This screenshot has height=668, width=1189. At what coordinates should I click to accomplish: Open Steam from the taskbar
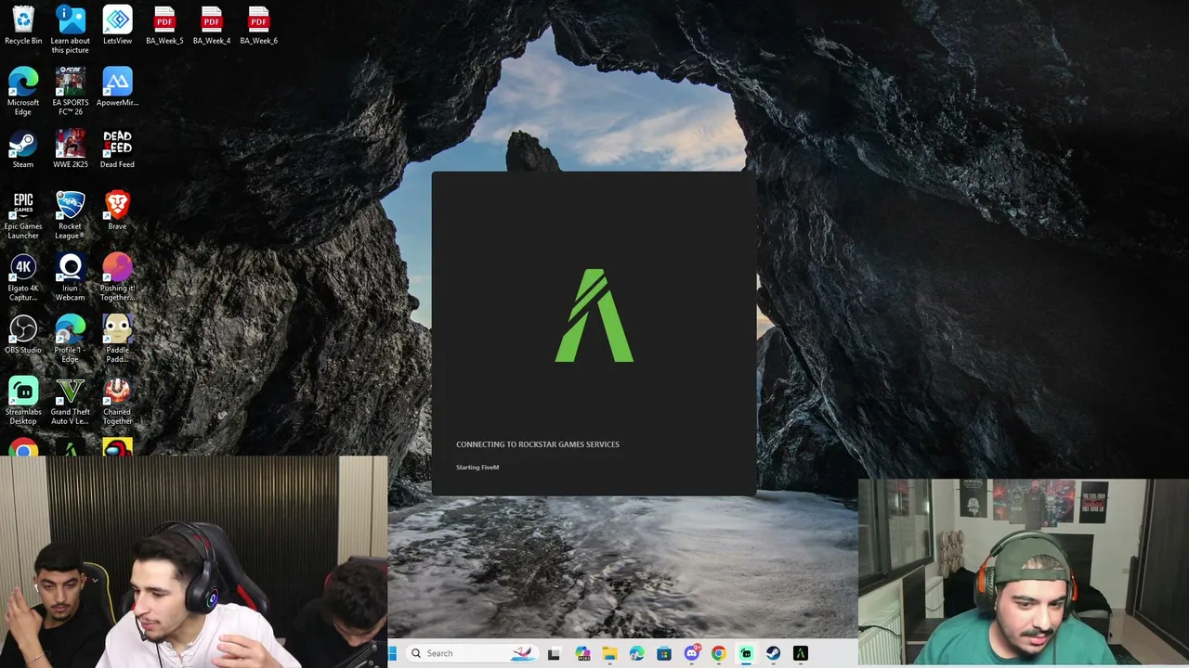point(773,653)
